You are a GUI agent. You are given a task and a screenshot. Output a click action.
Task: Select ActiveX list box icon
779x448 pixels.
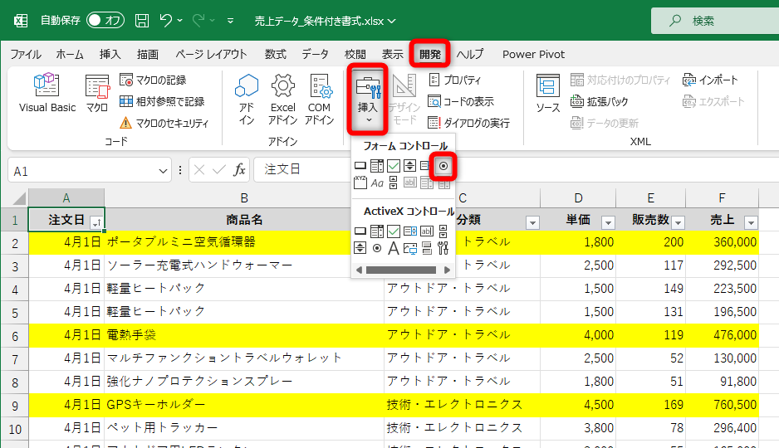point(410,231)
